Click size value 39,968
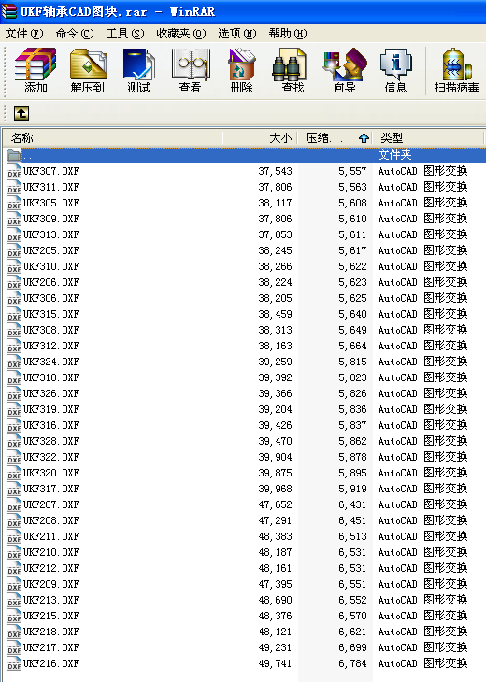This screenshot has width=486, height=682. [x=275, y=489]
